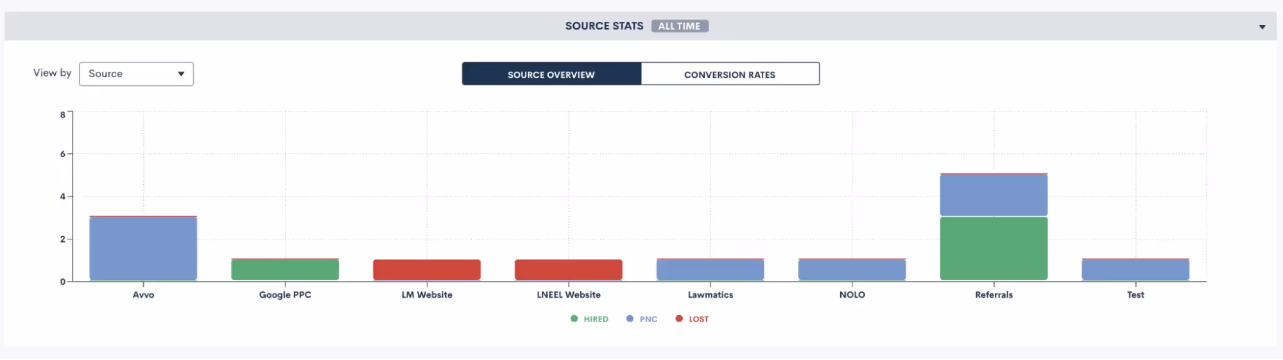Select the Google PPC green bar
Viewport: 1283px width, 360px height.
[x=285, y=270]
